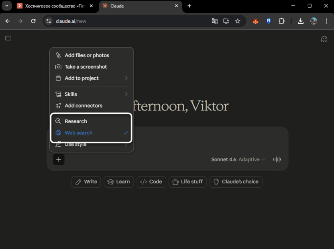
Task: Switch to the Хостинговое сообщество tab
Action: [55, 6]
